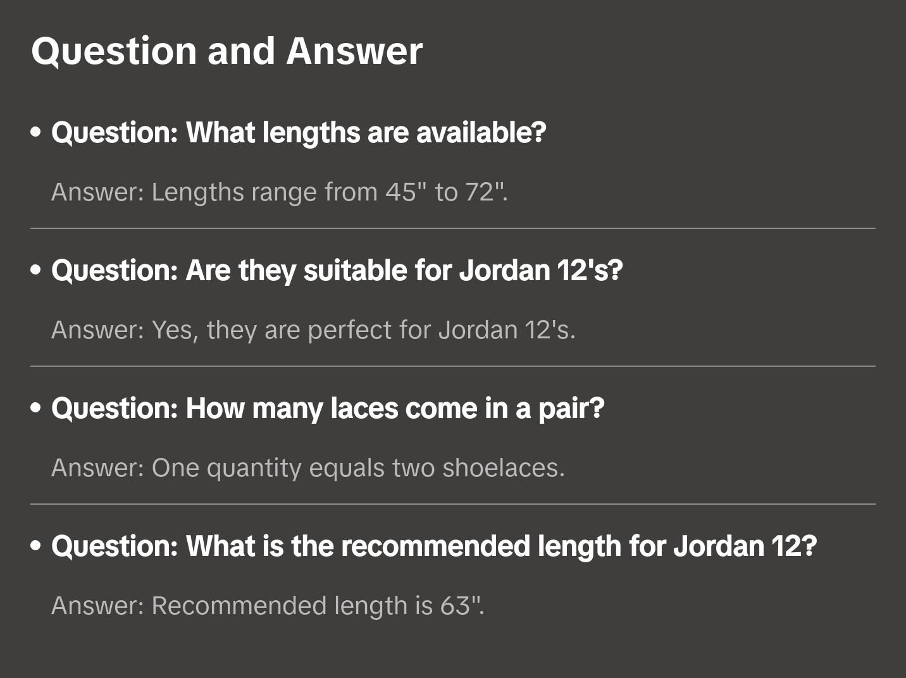Click the word "Answer" in the heading
The image size is (906, 678).
[354, 51]
